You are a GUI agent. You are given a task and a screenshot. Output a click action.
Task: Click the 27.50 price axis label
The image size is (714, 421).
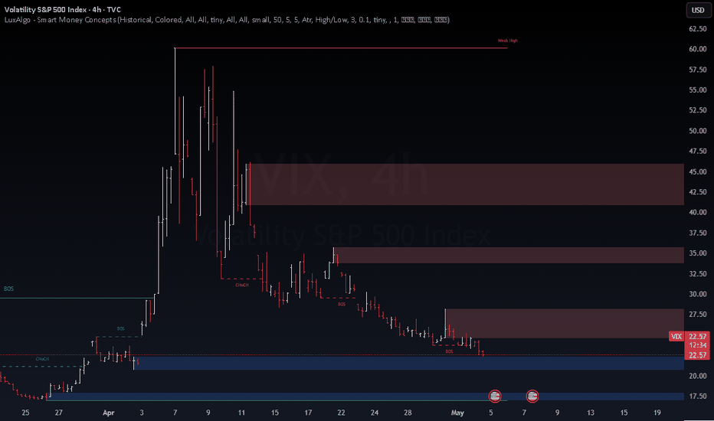[698, 315]
